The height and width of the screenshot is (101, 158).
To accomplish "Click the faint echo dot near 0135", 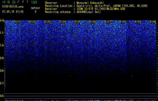I will (x=70, y=77).
